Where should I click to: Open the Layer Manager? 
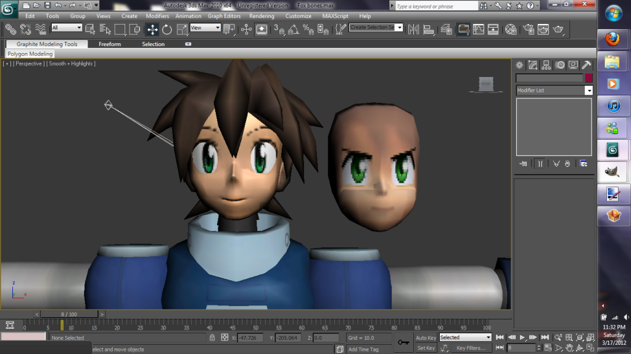point(447,30)
